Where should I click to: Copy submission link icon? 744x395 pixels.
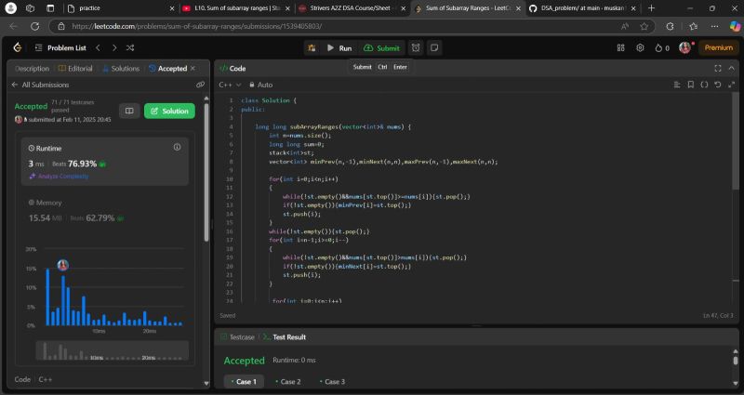(200, 85)
